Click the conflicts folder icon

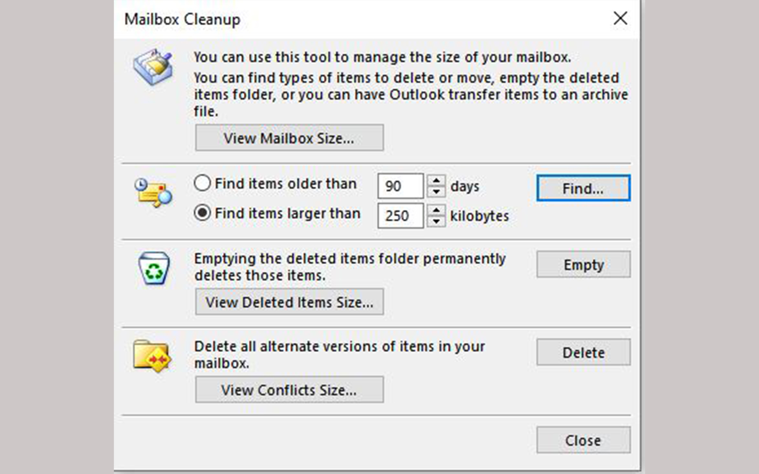151,356
